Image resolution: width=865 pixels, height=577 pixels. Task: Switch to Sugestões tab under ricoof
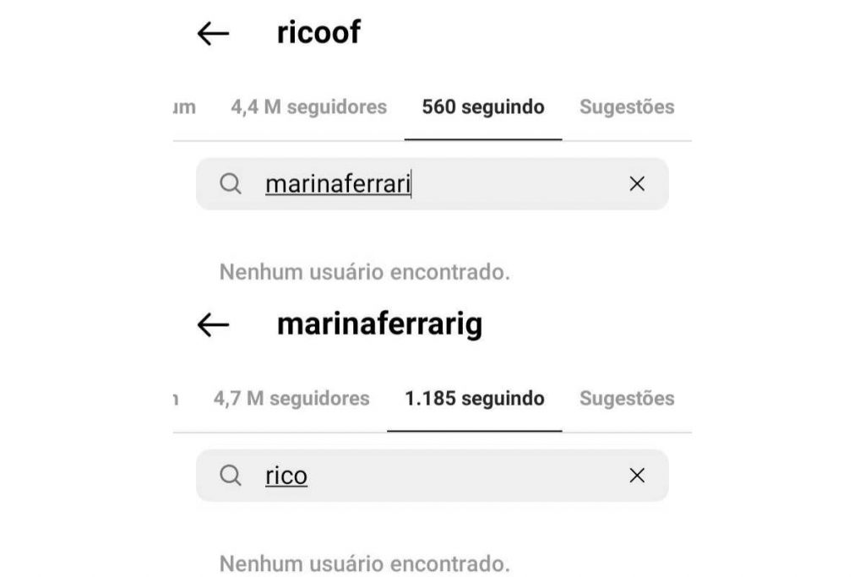(627, 107)
